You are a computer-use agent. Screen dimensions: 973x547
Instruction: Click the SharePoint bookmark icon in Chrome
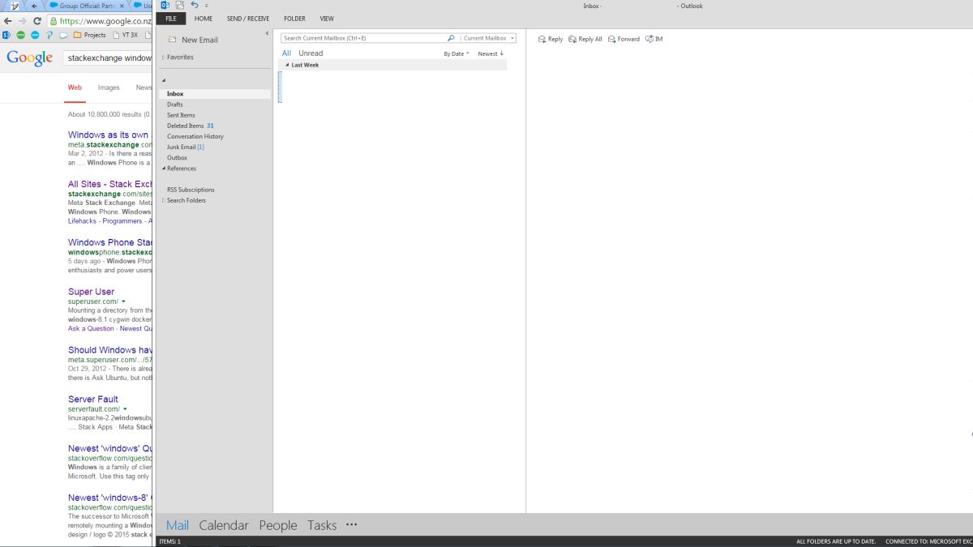click(6, 35)
